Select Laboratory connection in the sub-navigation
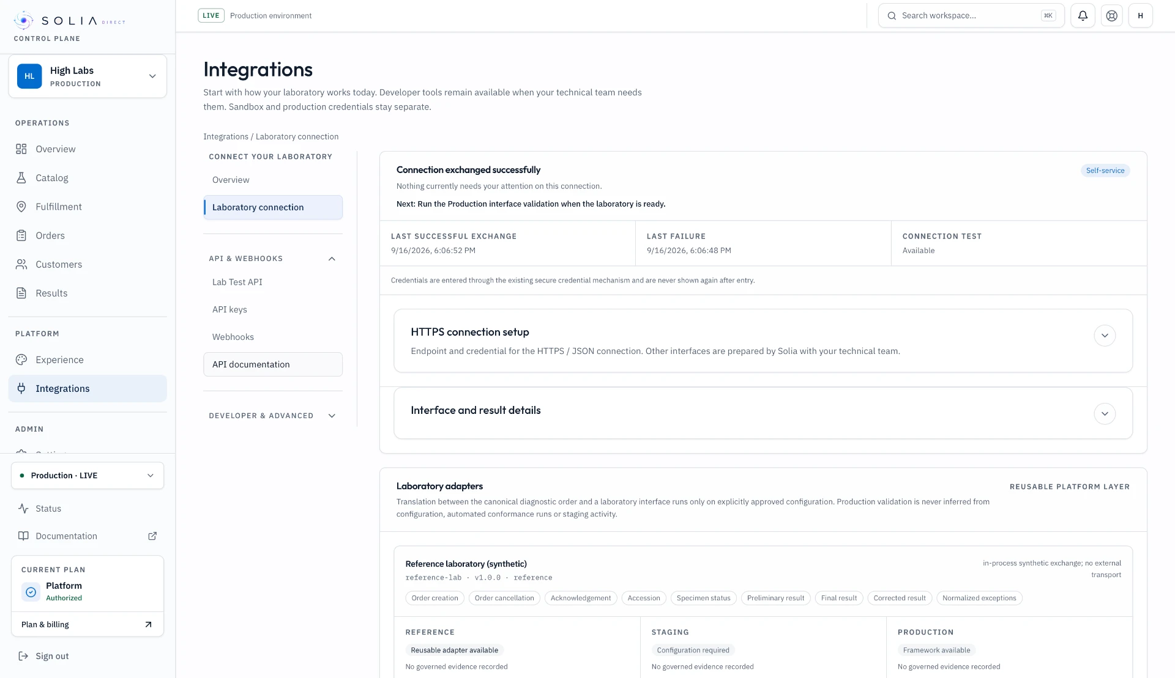The height and width of the screenshot is (678, 1175). coord(273,207)
